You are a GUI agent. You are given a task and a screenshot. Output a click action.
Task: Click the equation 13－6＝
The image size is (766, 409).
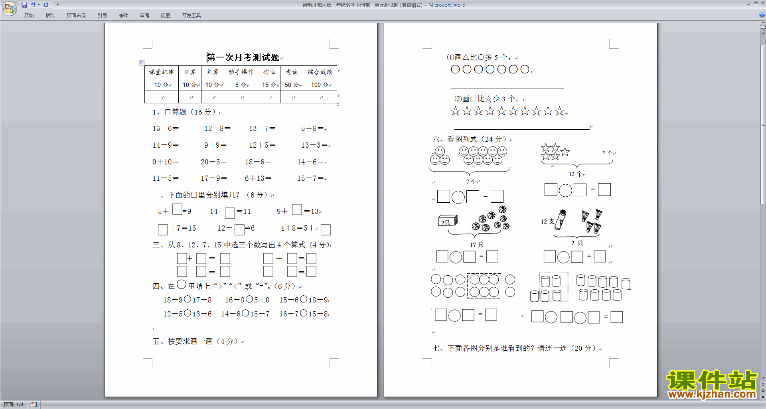[x=166, y=128]
